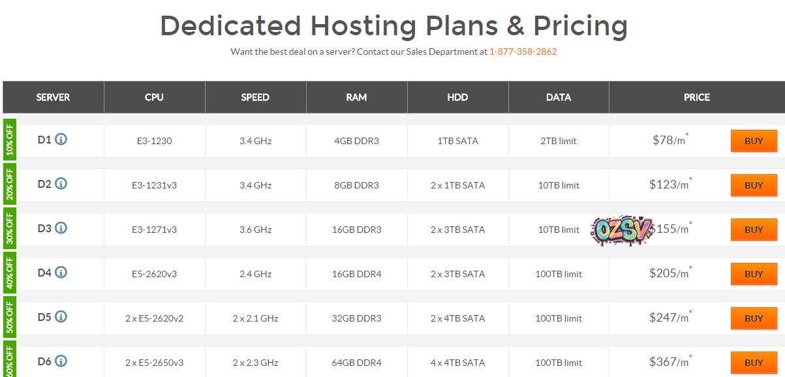Show D4 server details info icon
The height and width of the screenshot is (377, 785).
(x=61, y=273)
